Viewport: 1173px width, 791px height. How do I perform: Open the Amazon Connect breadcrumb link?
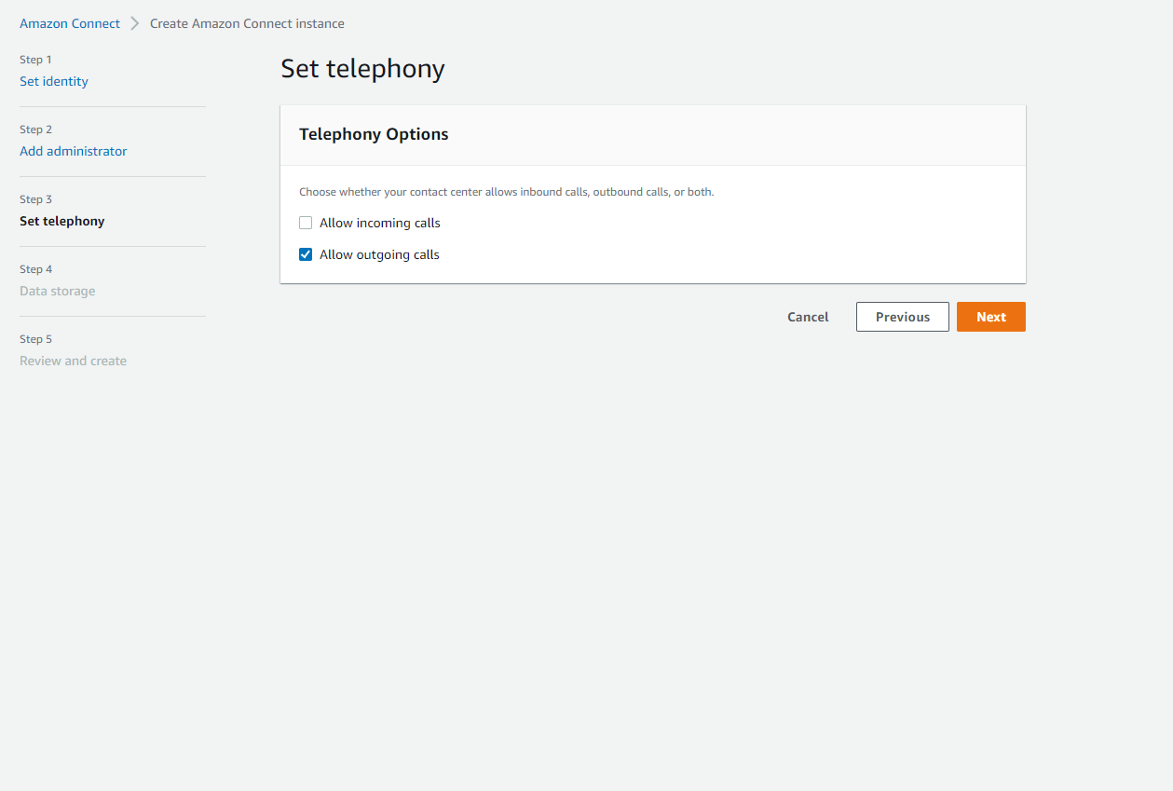coord(69,22)
